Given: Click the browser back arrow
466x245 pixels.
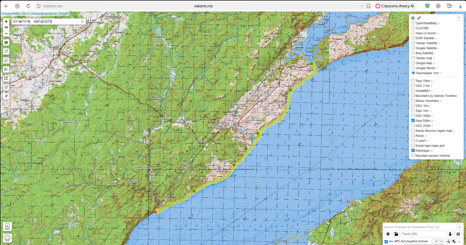Looking at the screenshot, I should pos(6,6).
